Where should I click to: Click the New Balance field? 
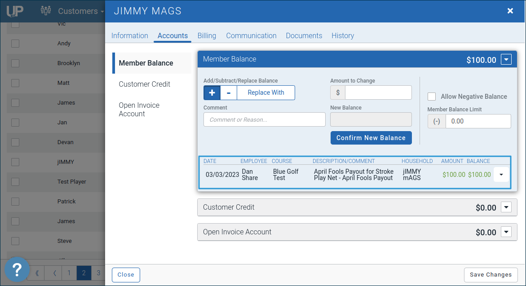(371, 120)
